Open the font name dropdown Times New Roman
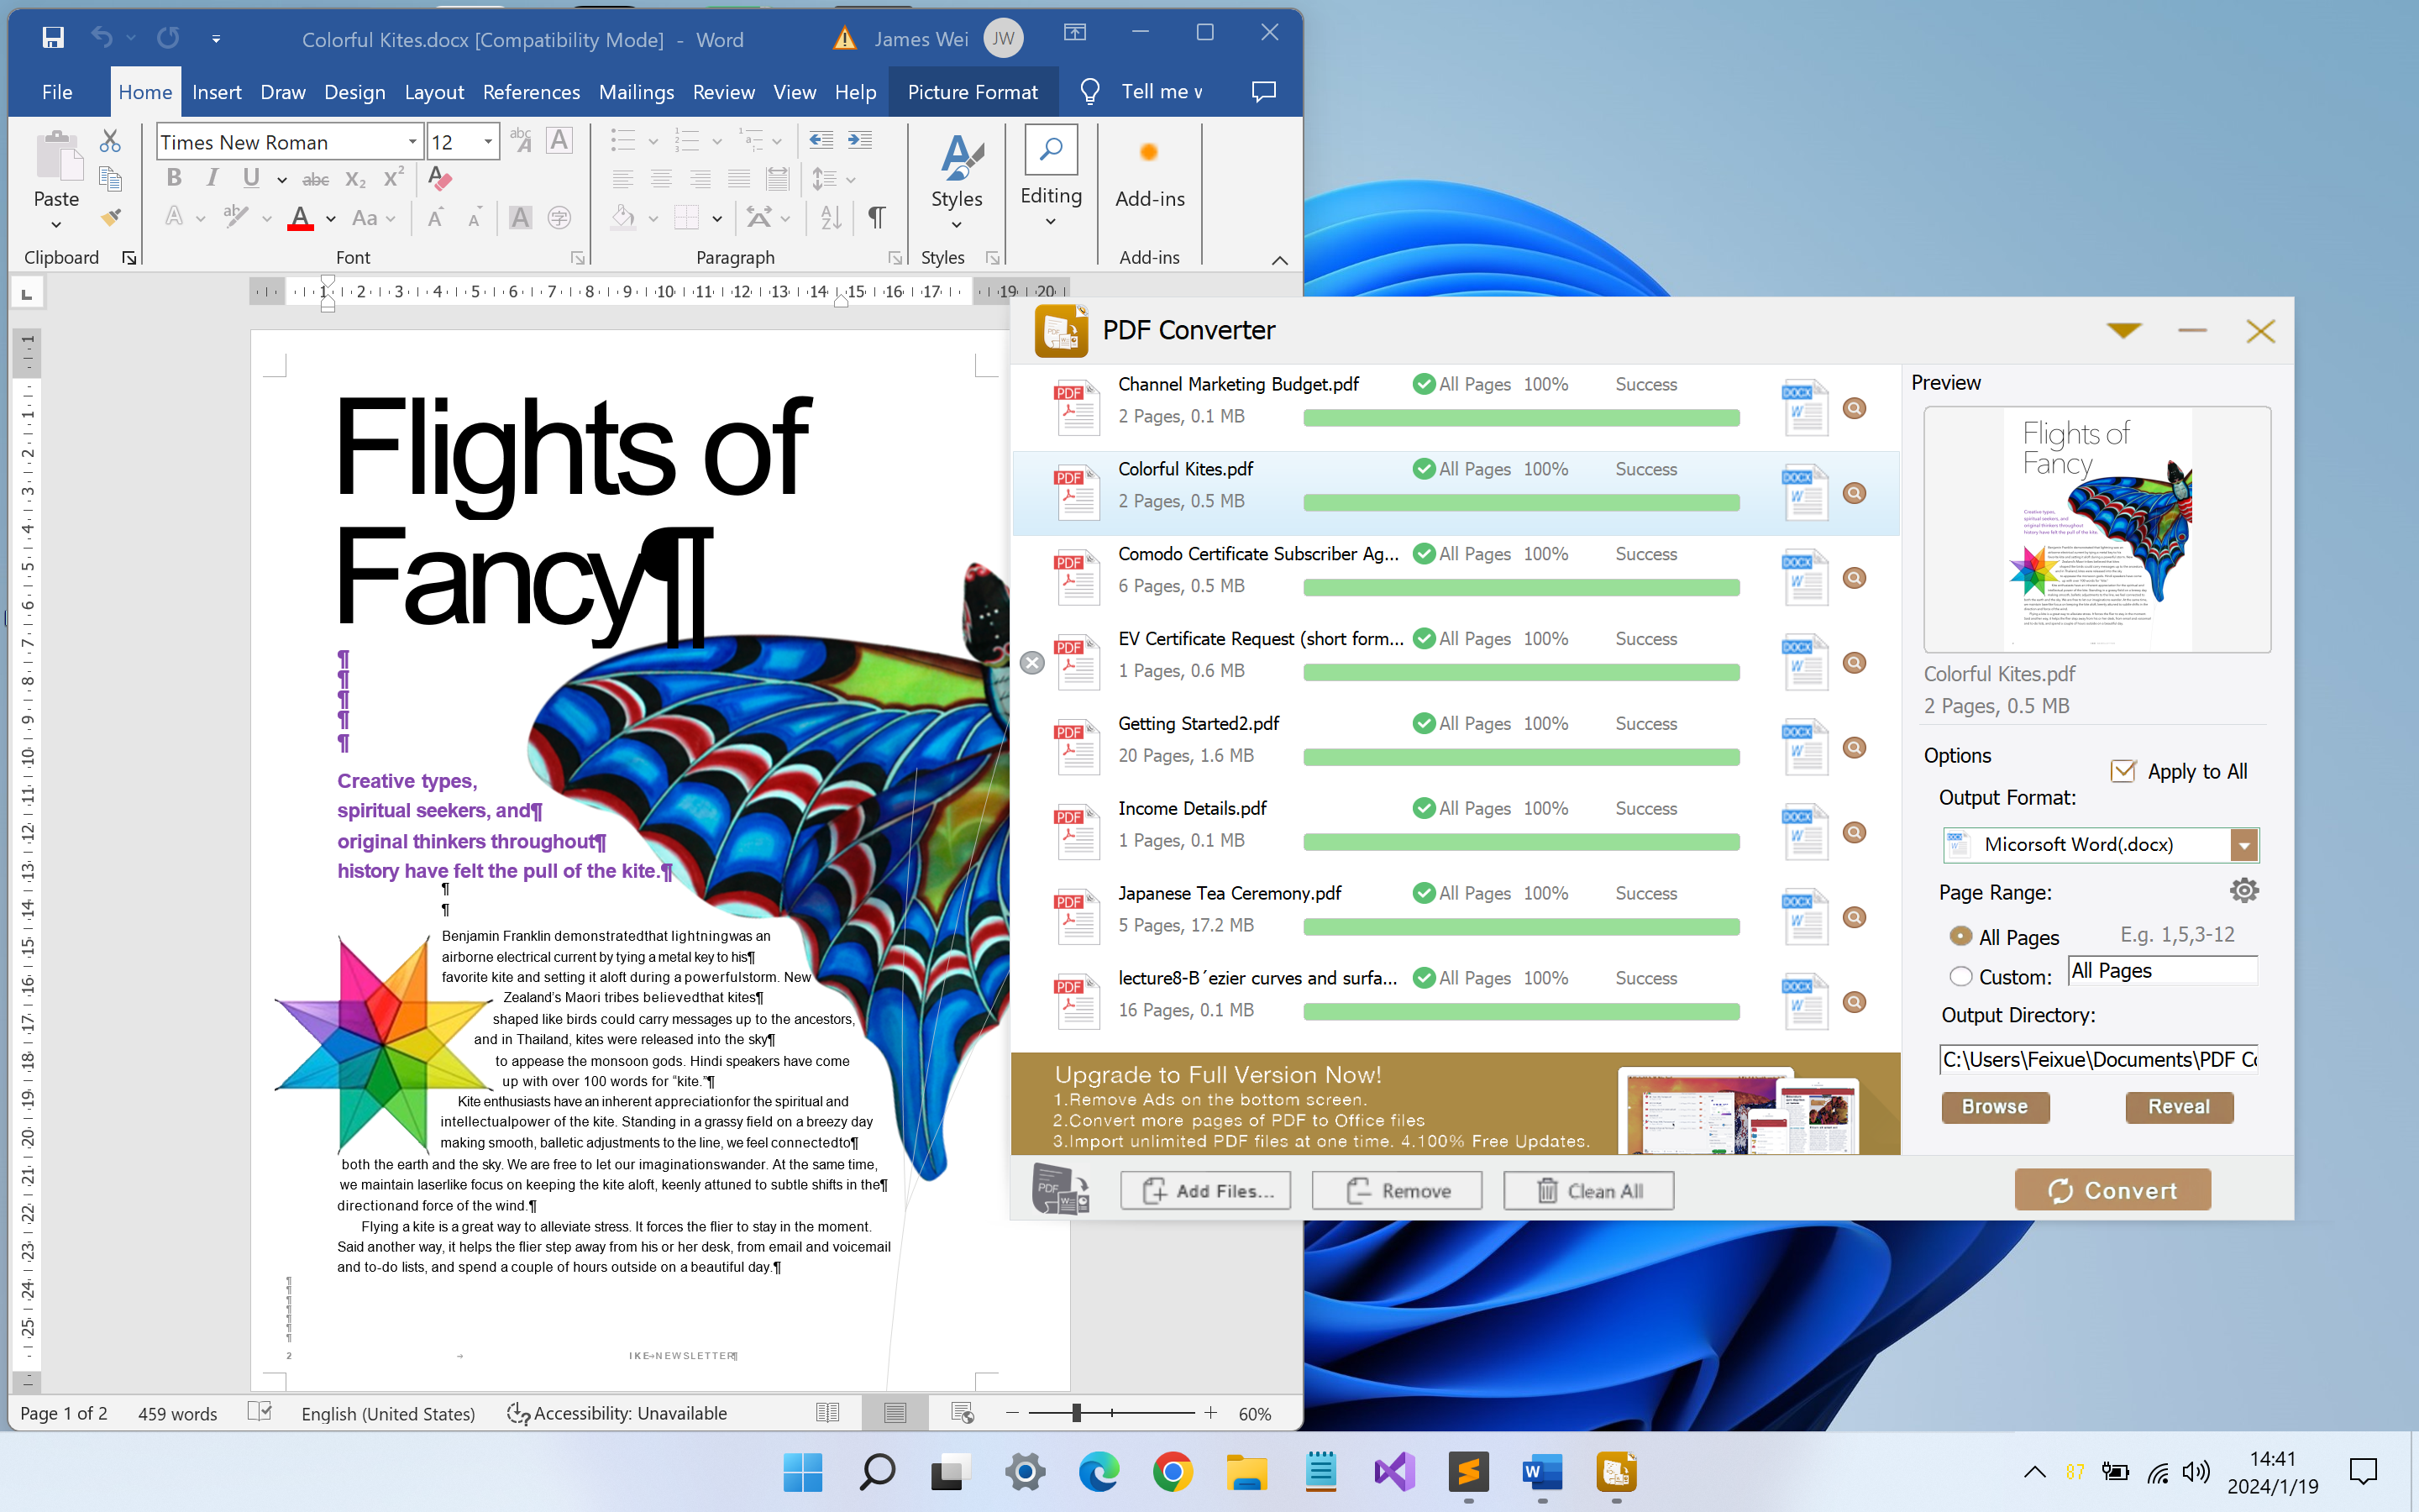 tap(412, 141)
